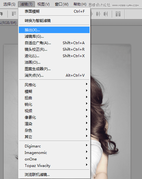The width and height of the screenshot is (142, 179).
Task: Click 浏览联机滤镜... entry
Action: pos(54,175)
